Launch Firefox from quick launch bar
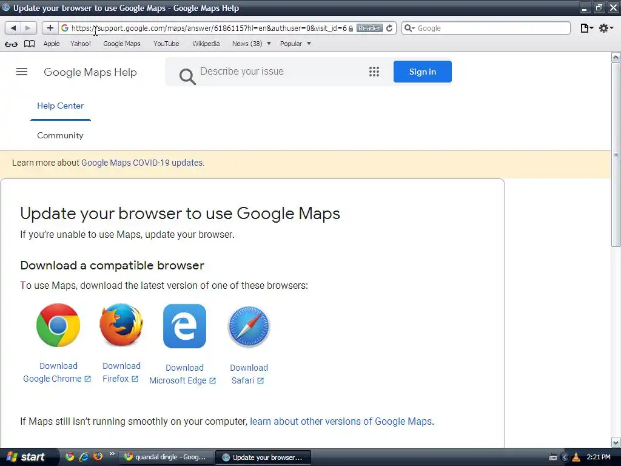Image resolution: width=621 pixels, height=466 pixels. pos(98,456)
